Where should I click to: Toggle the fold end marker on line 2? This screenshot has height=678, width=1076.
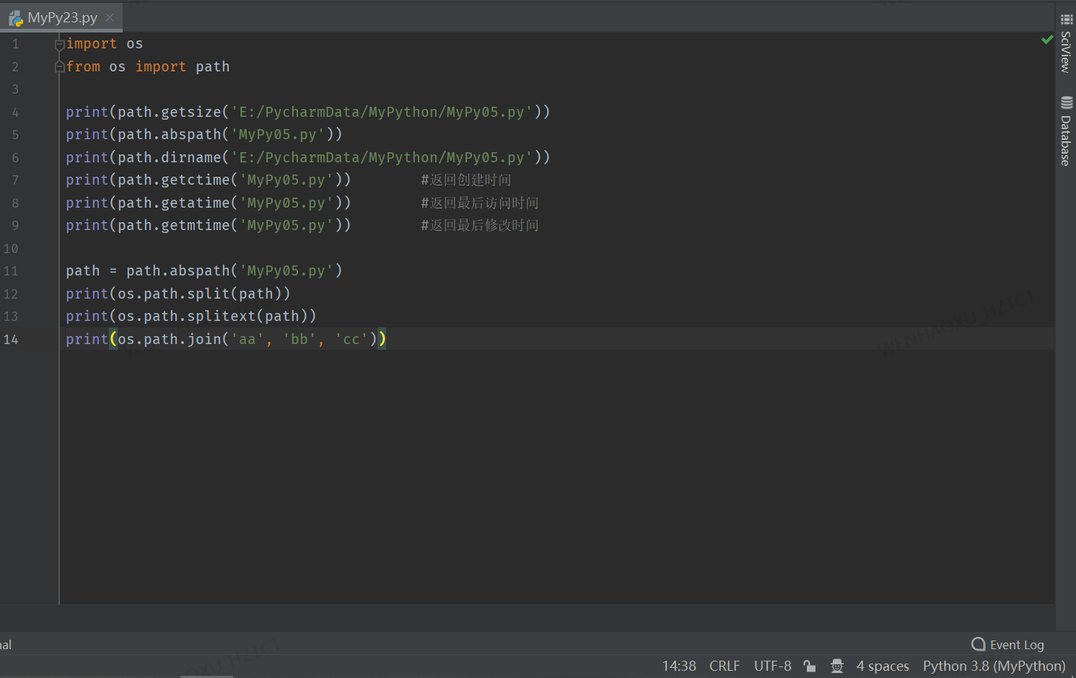pos(60,67)
